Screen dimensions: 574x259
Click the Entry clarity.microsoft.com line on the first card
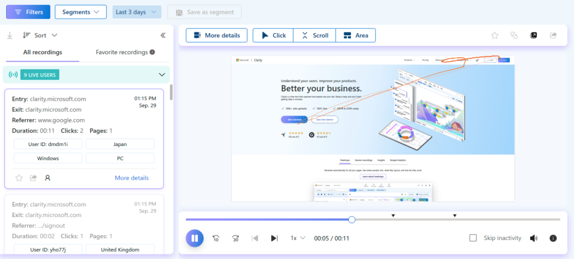coord(49,99)
